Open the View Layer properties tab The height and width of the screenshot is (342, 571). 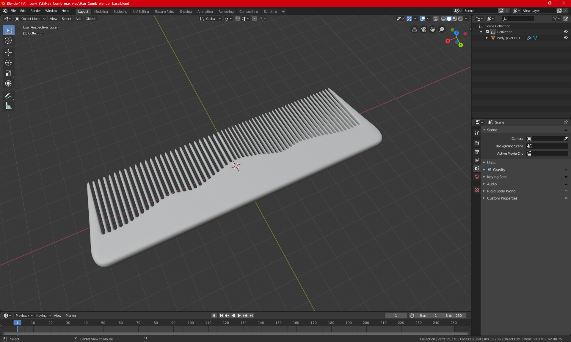tap(477, 160)
